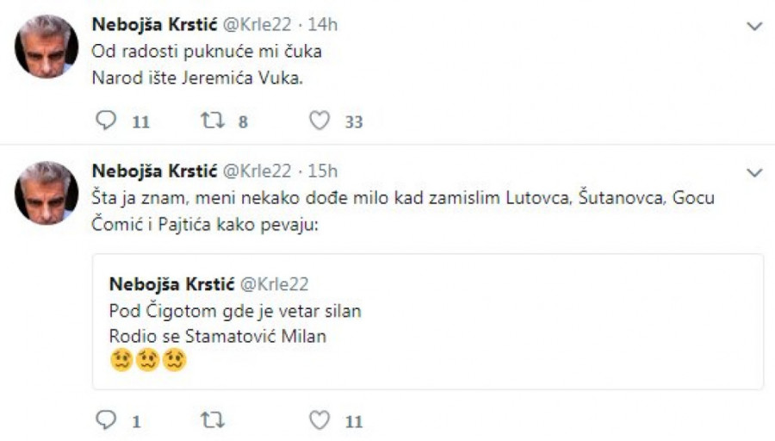Click the retweet count 8

[243, 122]
